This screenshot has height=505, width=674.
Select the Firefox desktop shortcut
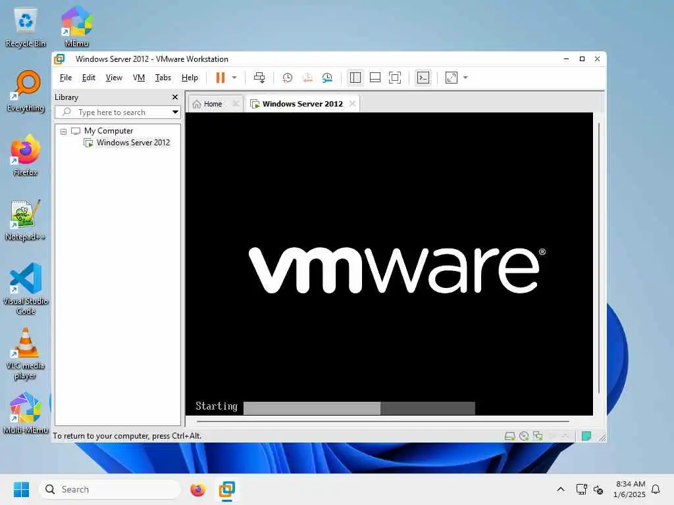pyautogui.click(x=26, y=155)
